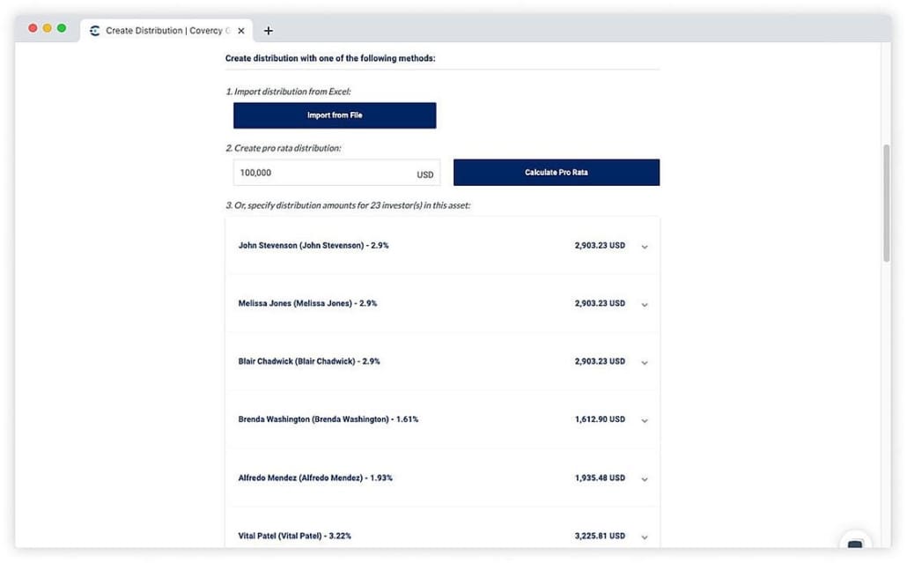Open a new browser tab

(269, 31)
